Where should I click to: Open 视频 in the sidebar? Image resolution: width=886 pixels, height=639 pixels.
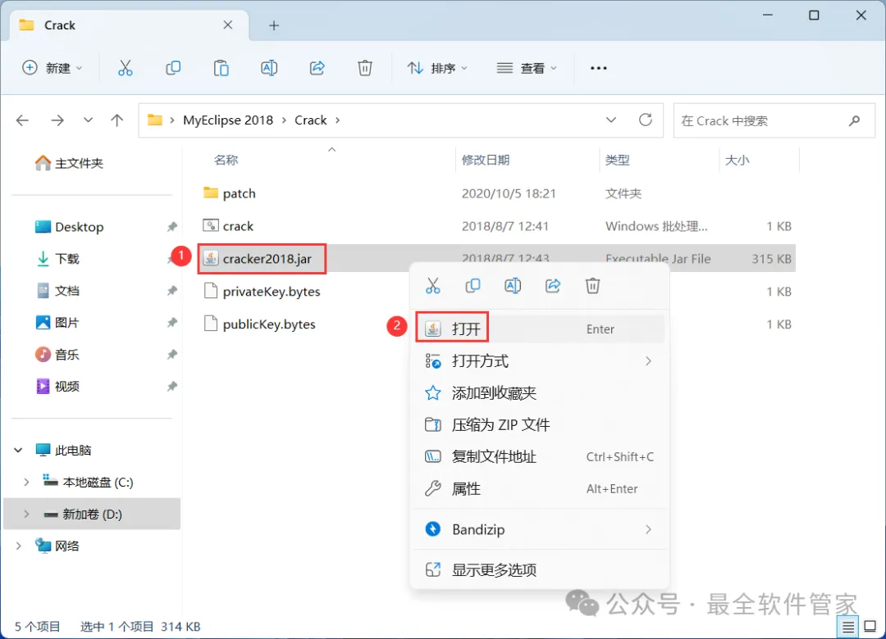(57, 386)
